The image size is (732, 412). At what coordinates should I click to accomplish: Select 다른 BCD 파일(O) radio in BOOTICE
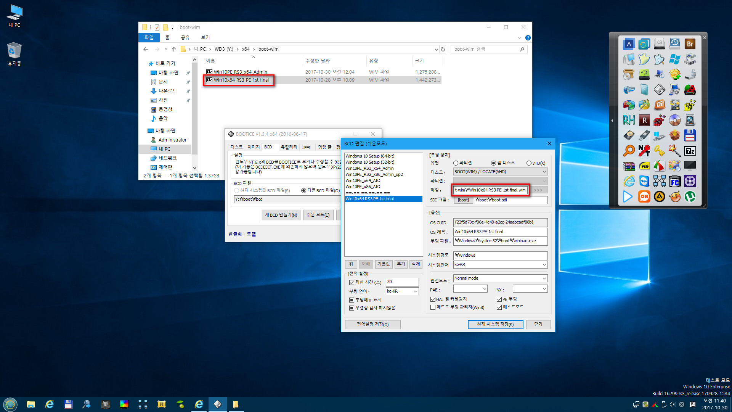tap(303, 190)
